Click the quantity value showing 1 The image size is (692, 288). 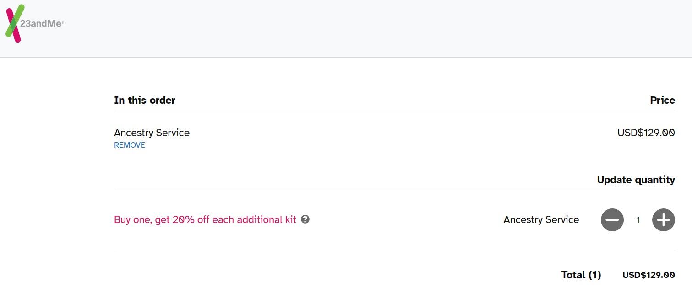[x=638, y=220]
